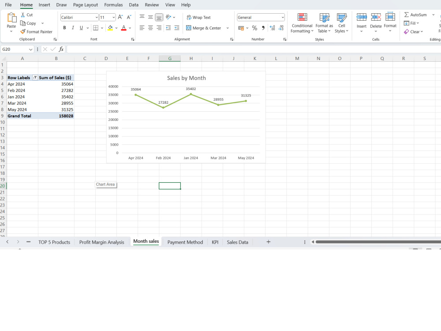Viewport: 441px width, 331px height.
Task: Open the Calibri font name dropdown
Action: point(97,18)
